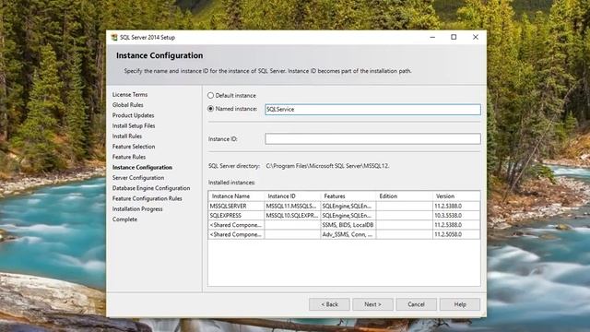The width and height of the screenshot is (590, 332).
Task: Select Instance Configuration in the sidebar
Action: [142, 168]
